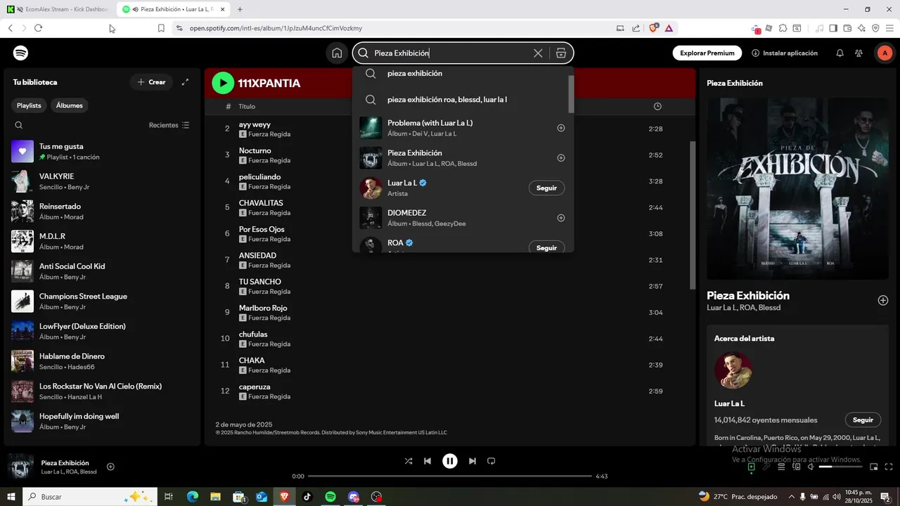Open Los Rockstar No Van Al Cielo (Remix)
This screenshot has width=900, height=506.
pos(102,391)
